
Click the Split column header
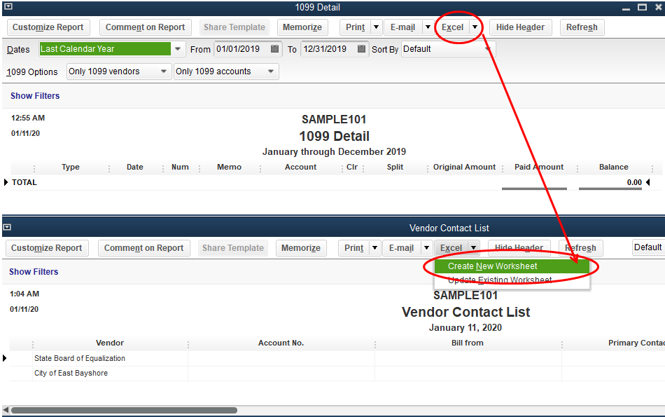[x=395, y=167]
